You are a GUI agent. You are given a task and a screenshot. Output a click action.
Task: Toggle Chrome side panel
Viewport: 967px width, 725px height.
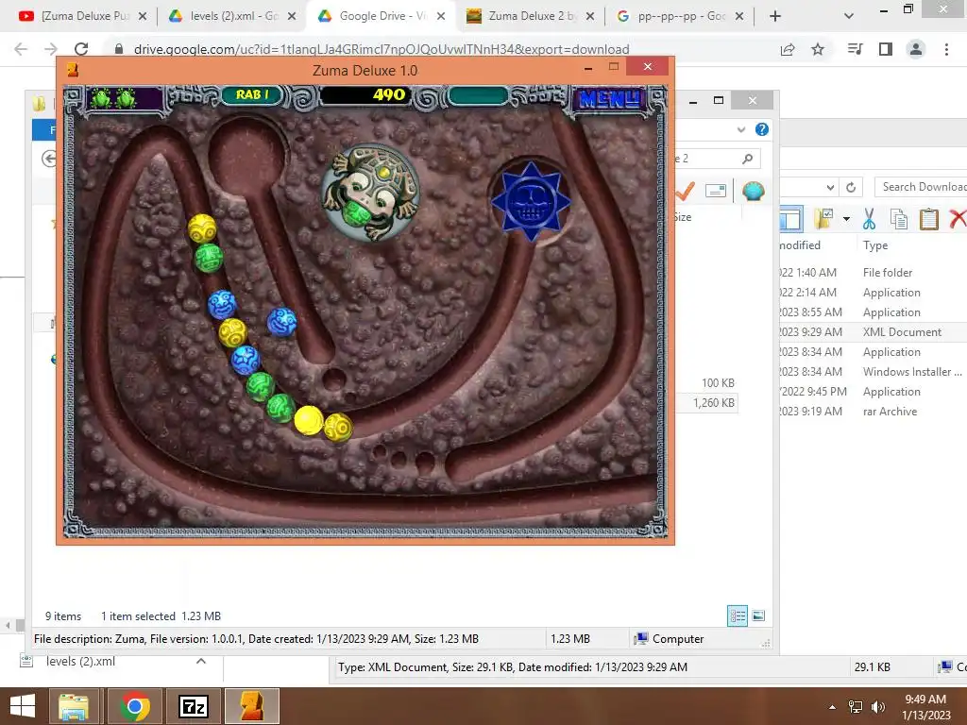click(x=886, y=49)
